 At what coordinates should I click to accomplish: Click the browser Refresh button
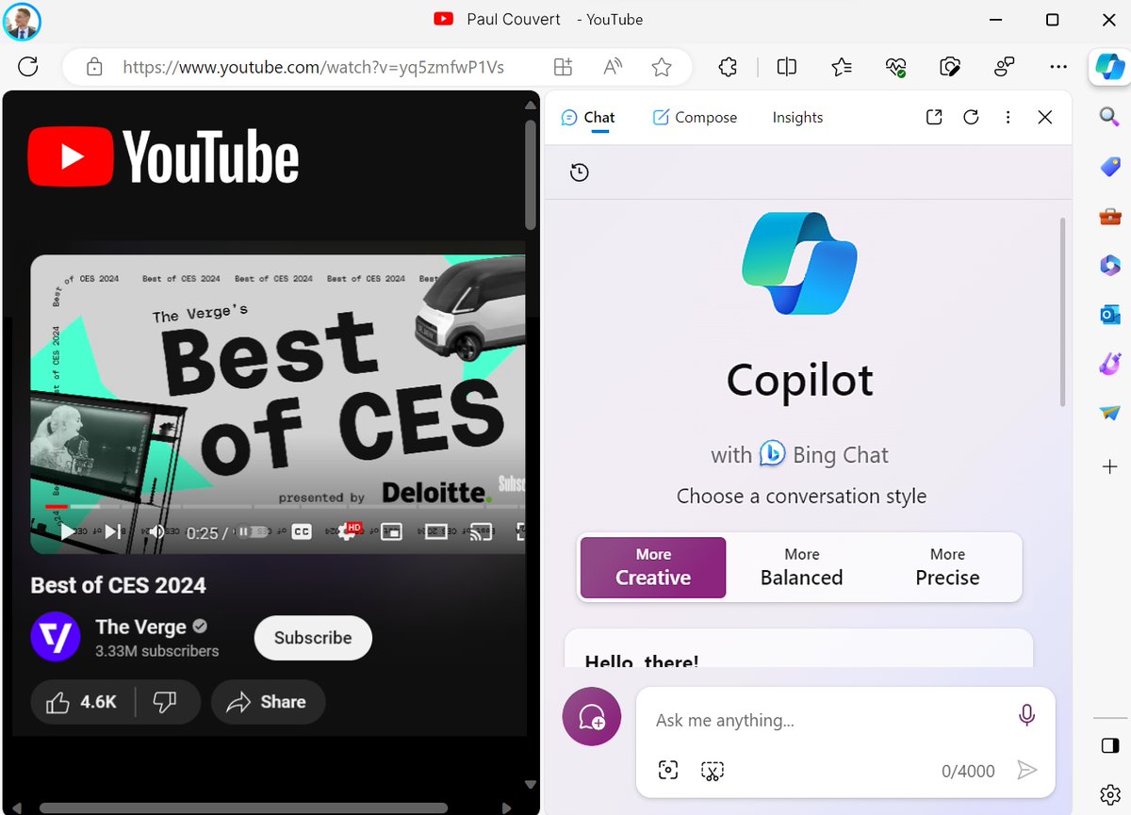[28, 67]
